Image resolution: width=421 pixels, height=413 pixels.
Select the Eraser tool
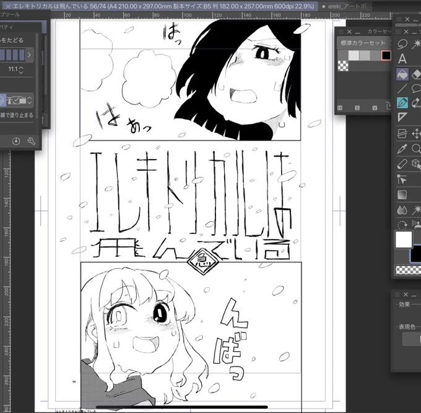tap(417, 74)
